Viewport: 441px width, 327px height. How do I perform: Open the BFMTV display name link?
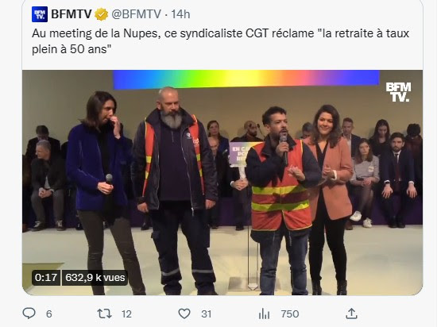(72, 14)
